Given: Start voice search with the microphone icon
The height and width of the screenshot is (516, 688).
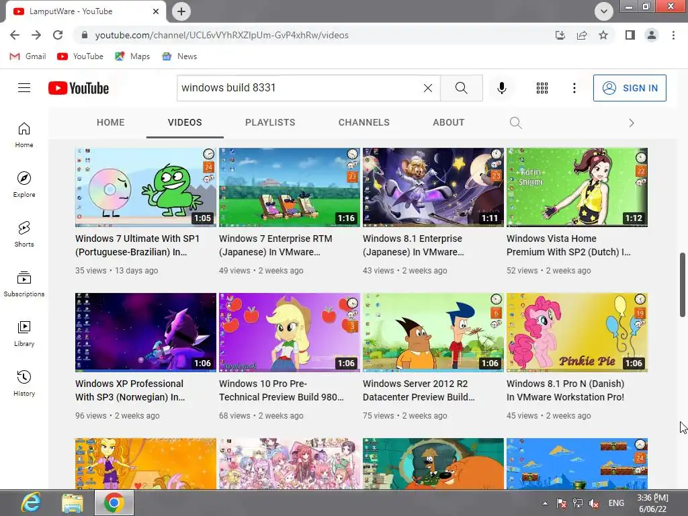Looking at the screenshot, I should click(501, 88).
